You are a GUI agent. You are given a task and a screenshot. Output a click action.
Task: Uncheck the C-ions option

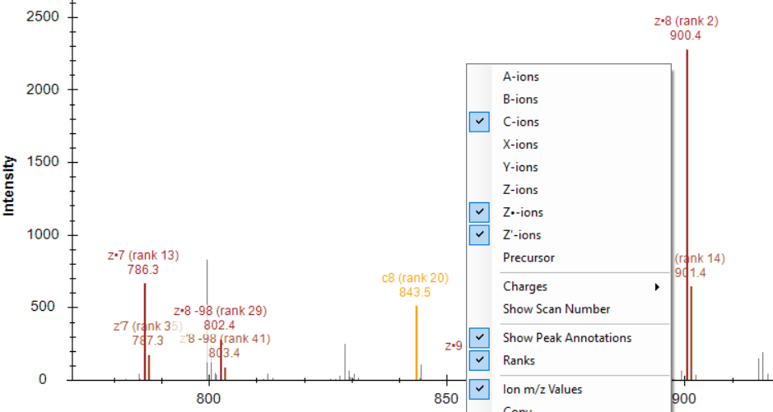520,122
